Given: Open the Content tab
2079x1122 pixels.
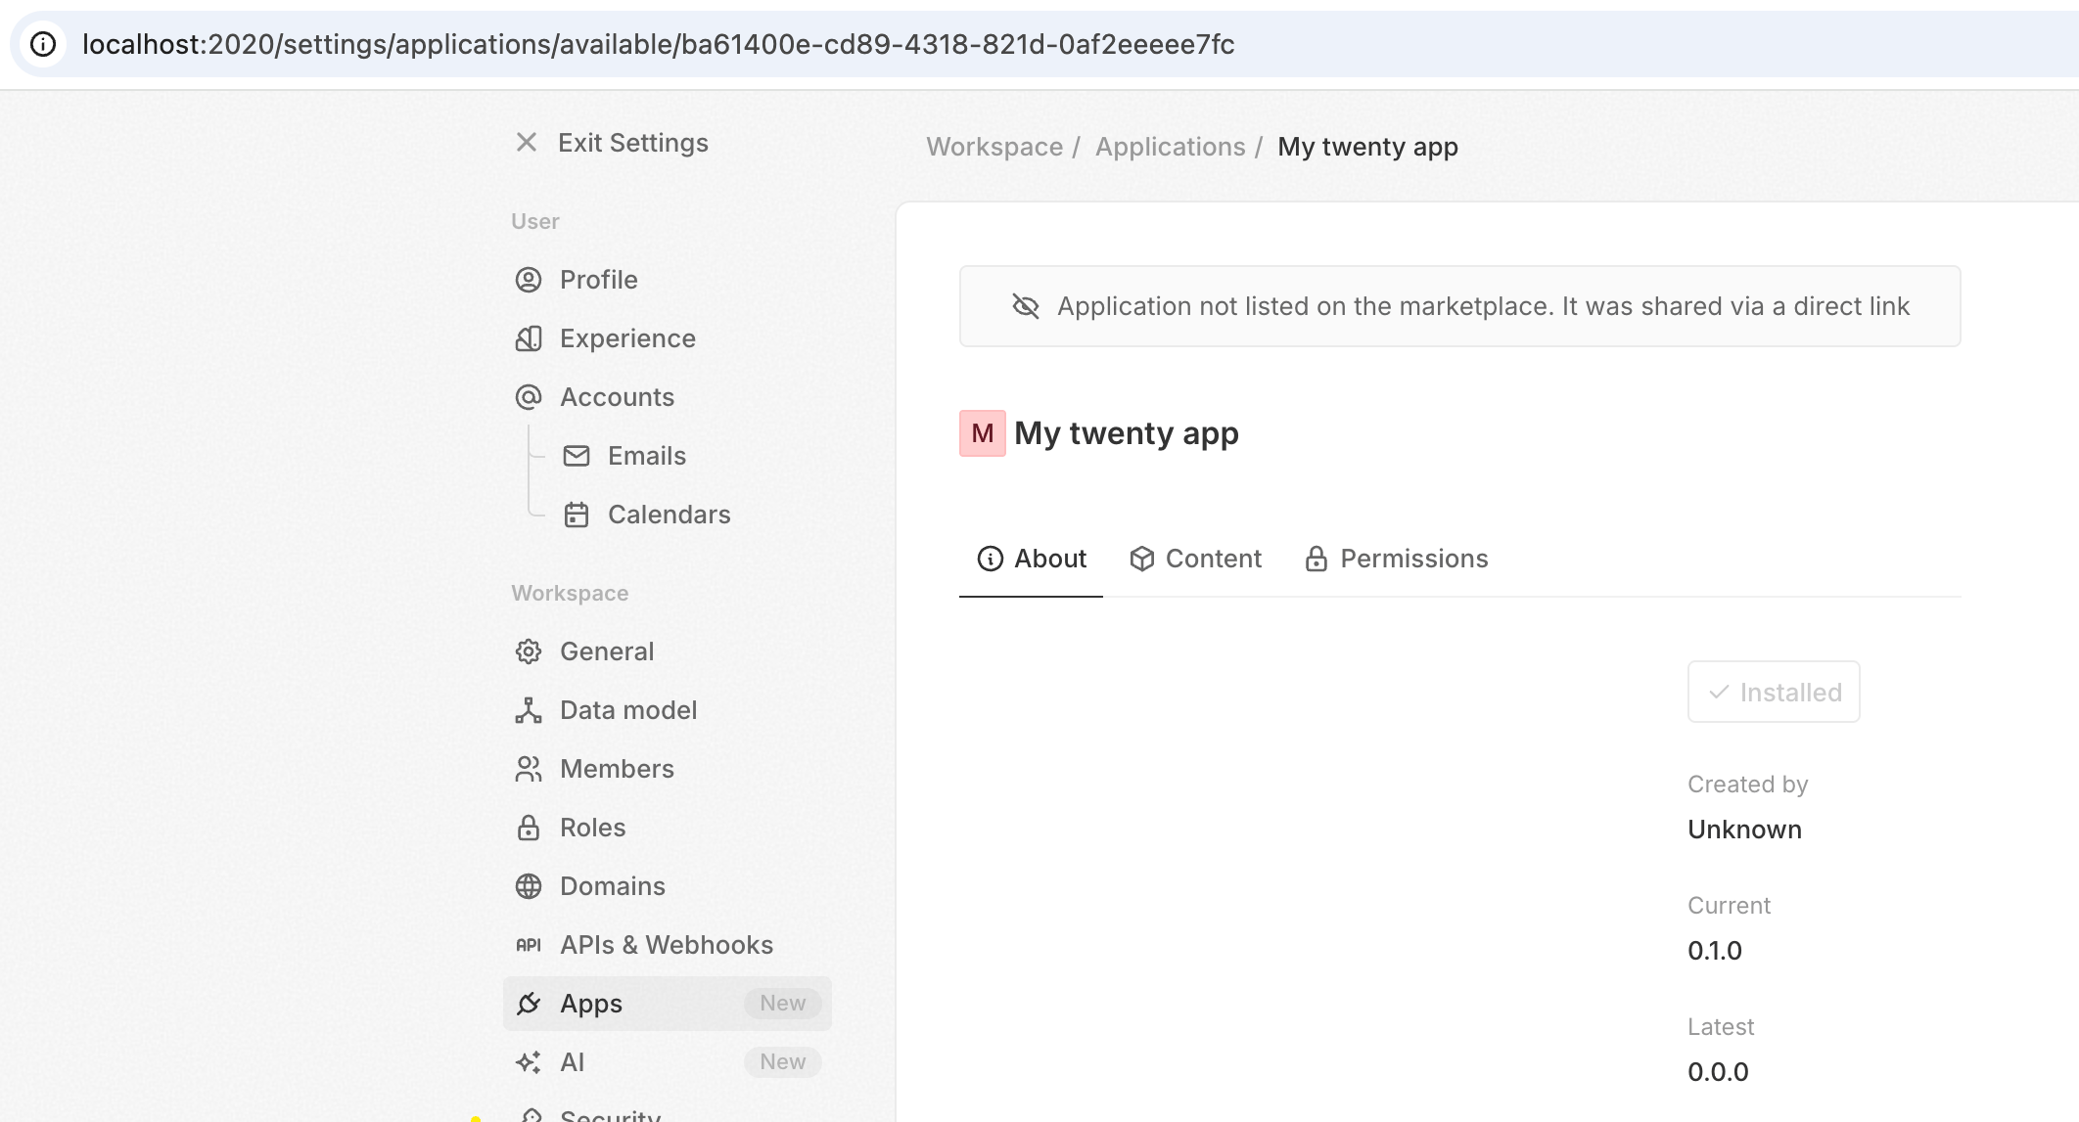Looking at the screenshot, I should 1195,559.
